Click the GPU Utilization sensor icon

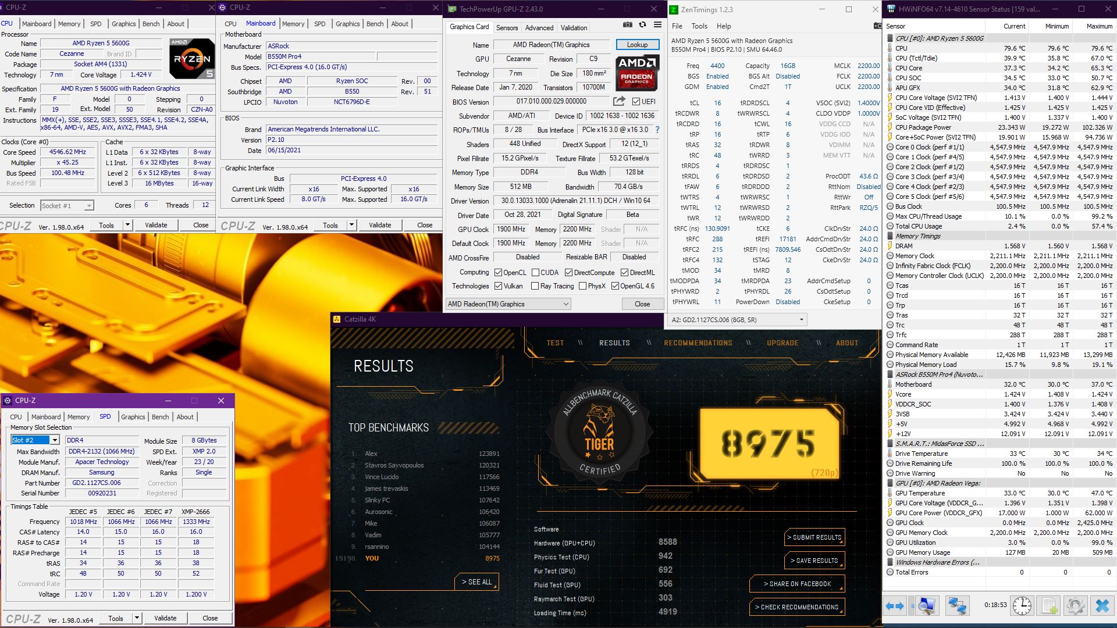(890, 543)
